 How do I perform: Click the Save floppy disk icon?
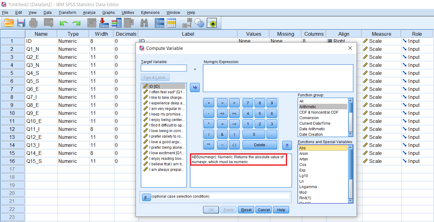point(21,23)
